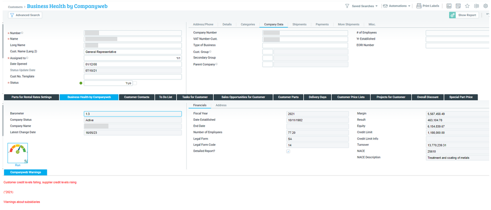Click the side panel icon next to star
491x210 pixels.
click(476, 6)
